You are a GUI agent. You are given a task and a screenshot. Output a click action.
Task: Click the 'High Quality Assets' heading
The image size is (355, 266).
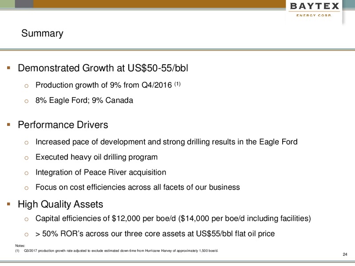pos(60,204)
